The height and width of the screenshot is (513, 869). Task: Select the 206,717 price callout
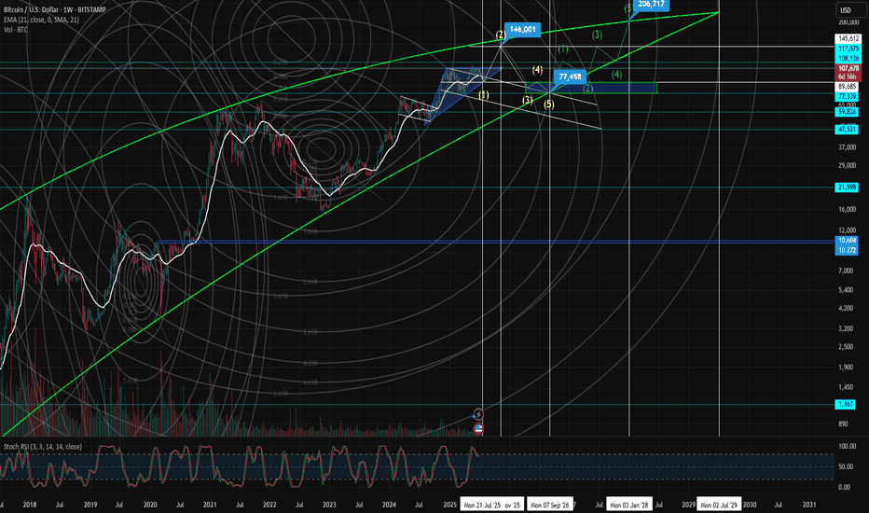[651, 5]
